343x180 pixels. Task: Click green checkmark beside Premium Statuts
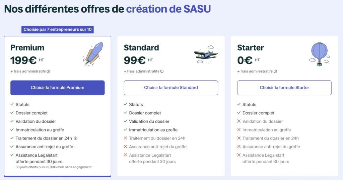click(12, 105)
